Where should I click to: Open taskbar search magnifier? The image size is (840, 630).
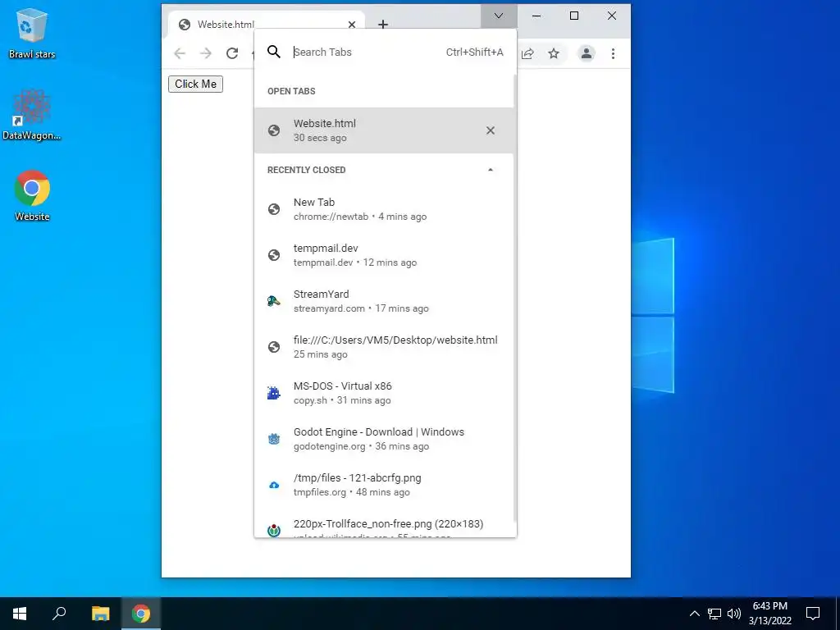(59, 614)
